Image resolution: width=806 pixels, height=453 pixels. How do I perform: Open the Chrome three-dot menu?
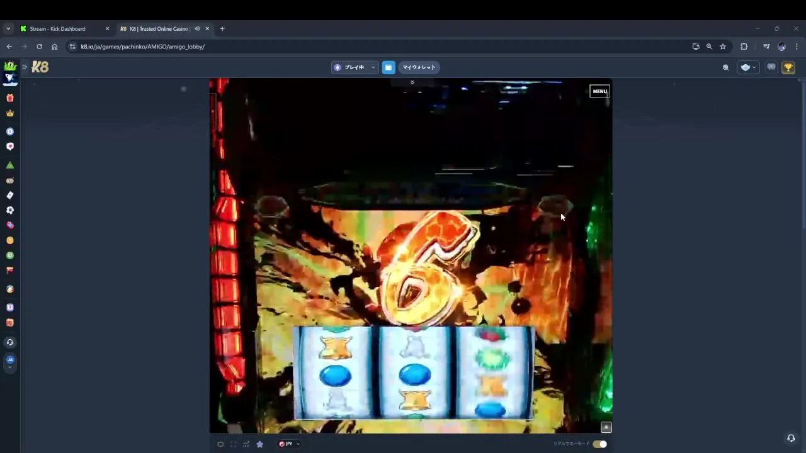(x=797, y=47)
